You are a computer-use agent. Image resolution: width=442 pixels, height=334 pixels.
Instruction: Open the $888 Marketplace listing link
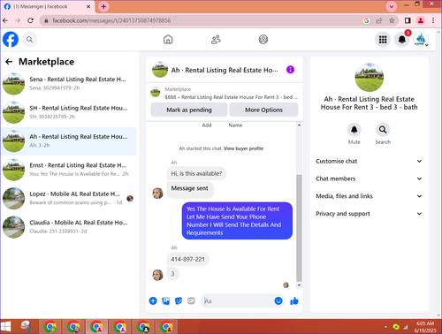(x=231, y=97)
